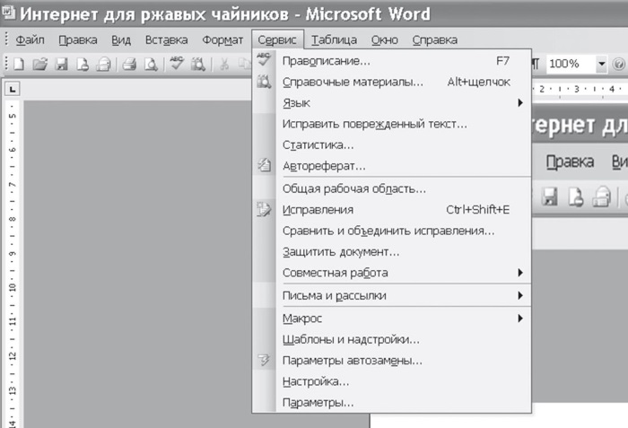
Task: Choose Исправить поврежденный текст...
Action: 392,124
